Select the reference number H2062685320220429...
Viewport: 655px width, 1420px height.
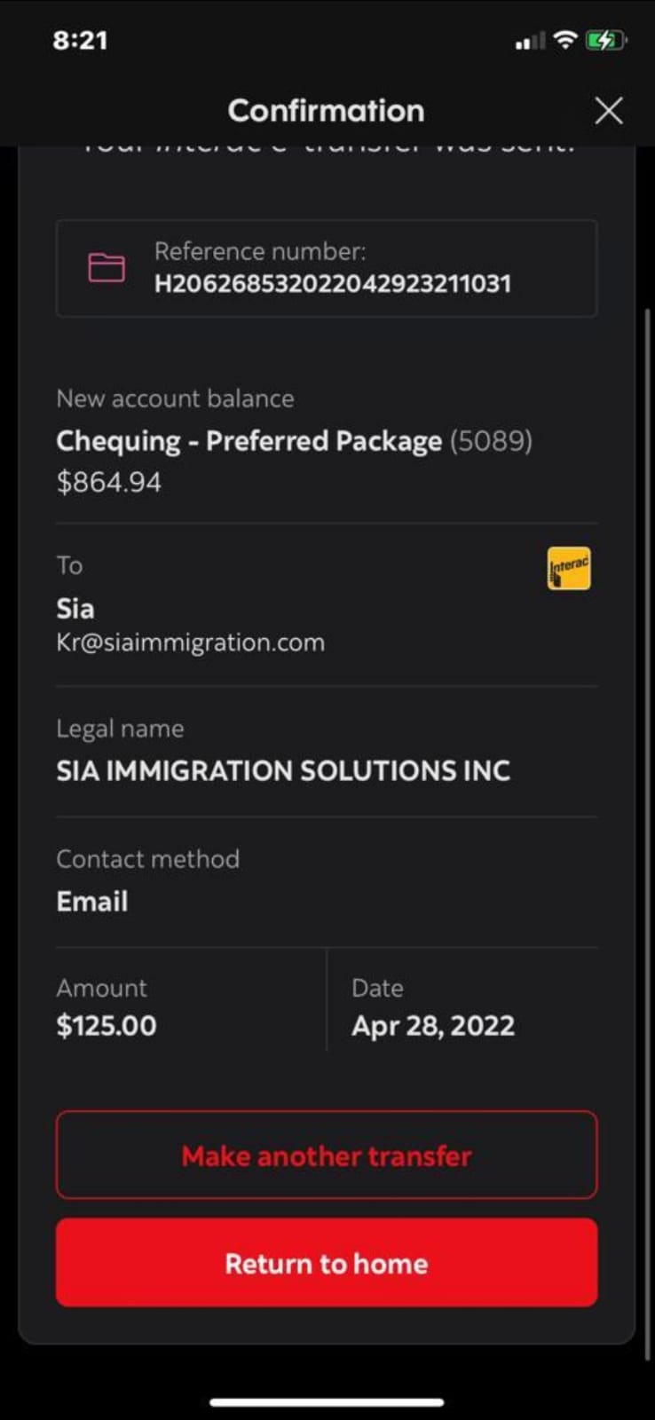click(x=333, y=283)
